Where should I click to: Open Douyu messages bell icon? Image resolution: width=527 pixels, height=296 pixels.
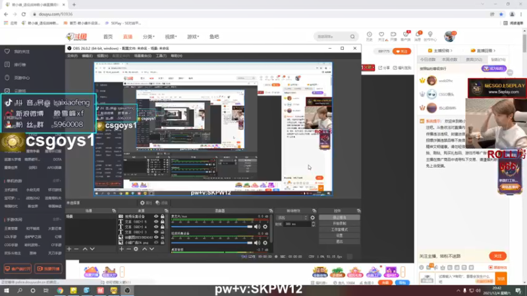coord(418,35)
